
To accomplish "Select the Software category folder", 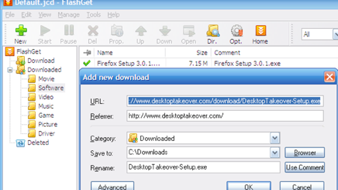I will click(46, 88).
